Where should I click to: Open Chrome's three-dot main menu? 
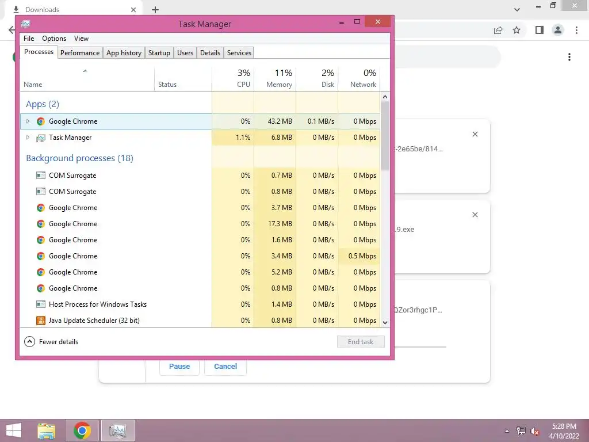(576, 30)
